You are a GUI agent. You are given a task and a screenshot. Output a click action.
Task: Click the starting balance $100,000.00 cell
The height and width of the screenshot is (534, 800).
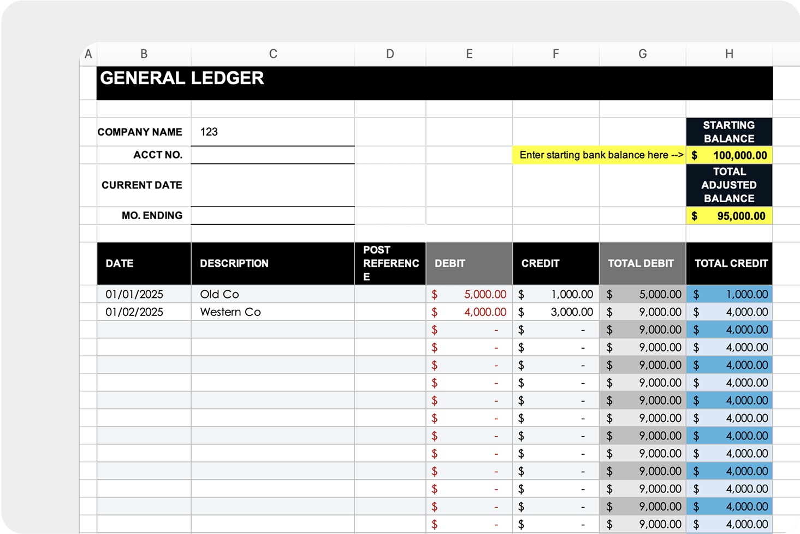click(x=729, y=155)
